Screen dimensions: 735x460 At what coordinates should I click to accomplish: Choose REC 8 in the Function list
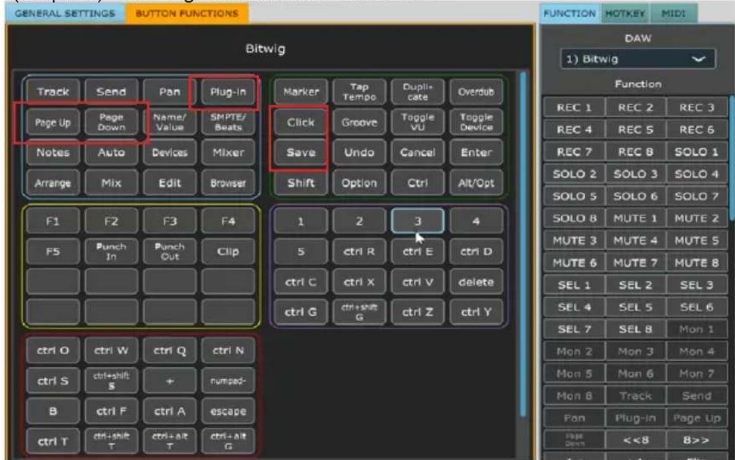coord(635,152)
